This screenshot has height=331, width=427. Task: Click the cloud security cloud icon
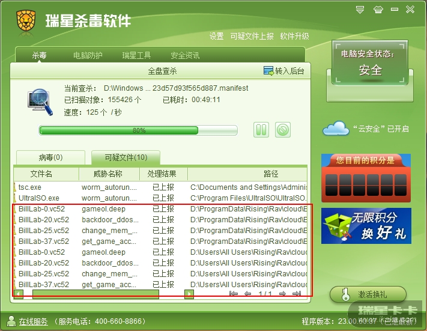tap(336, 129)
